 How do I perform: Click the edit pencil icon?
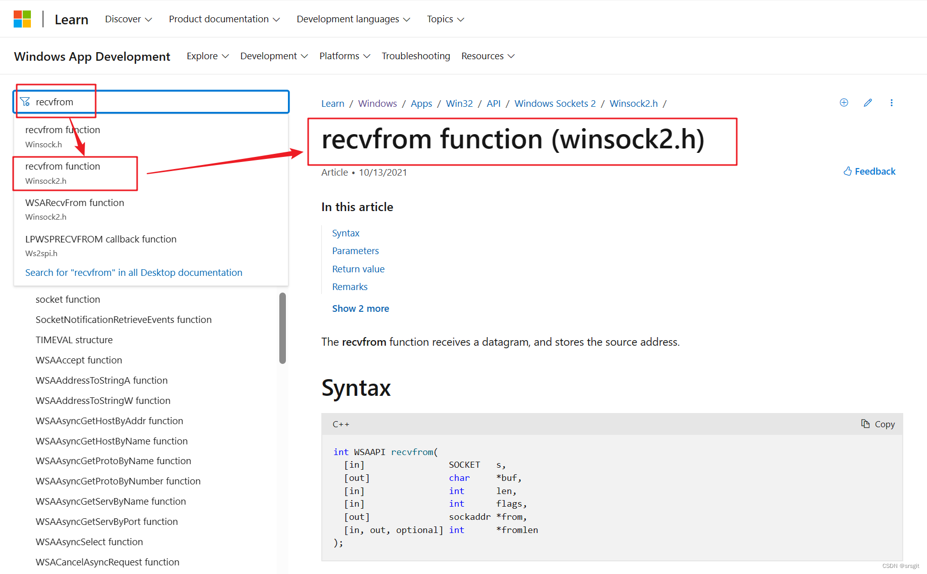point(867,103)
